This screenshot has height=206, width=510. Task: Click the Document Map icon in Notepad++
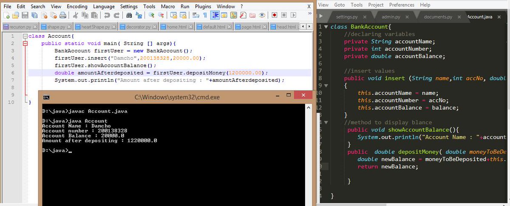click(x=233, y=15)
